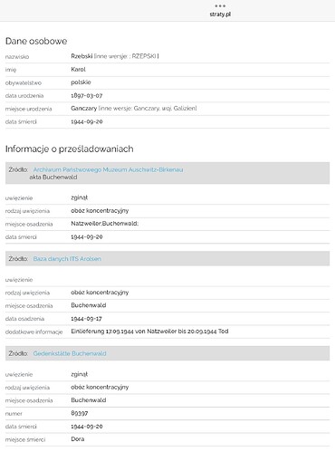Select the birth date 1897-03-07
Screen dimensions: 335x452
coord(87,95)
